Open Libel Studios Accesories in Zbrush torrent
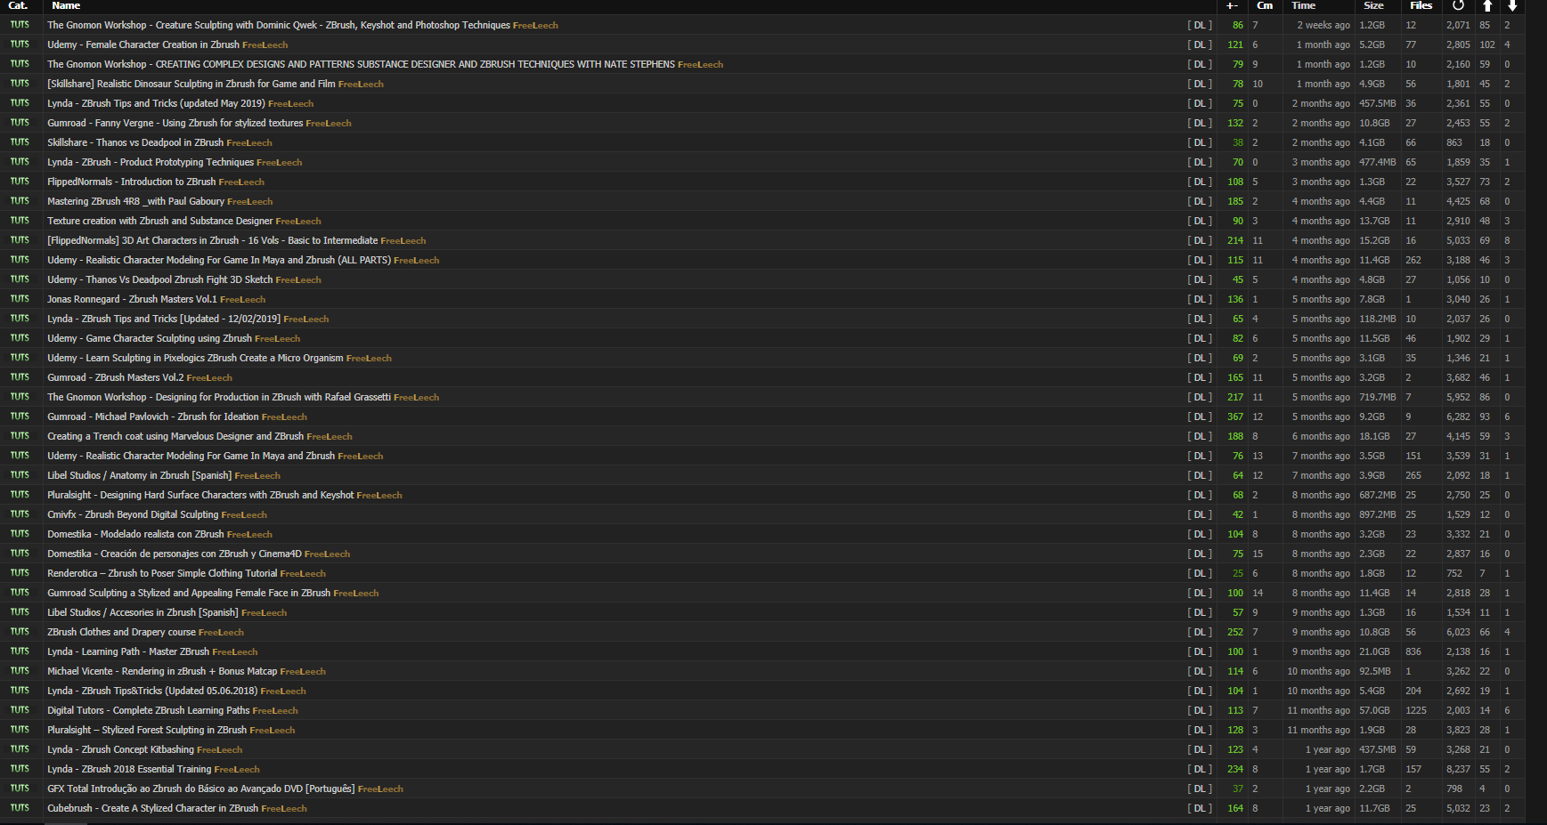The height and width of the screenshot is (825, 1547). coord(142,612)
